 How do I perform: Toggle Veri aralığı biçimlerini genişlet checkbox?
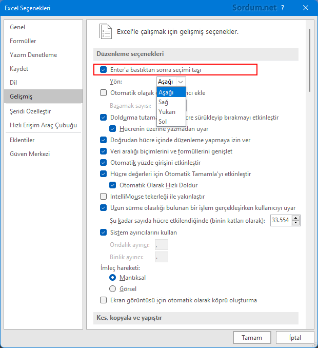pyautogui.click(x=103, y=151)
